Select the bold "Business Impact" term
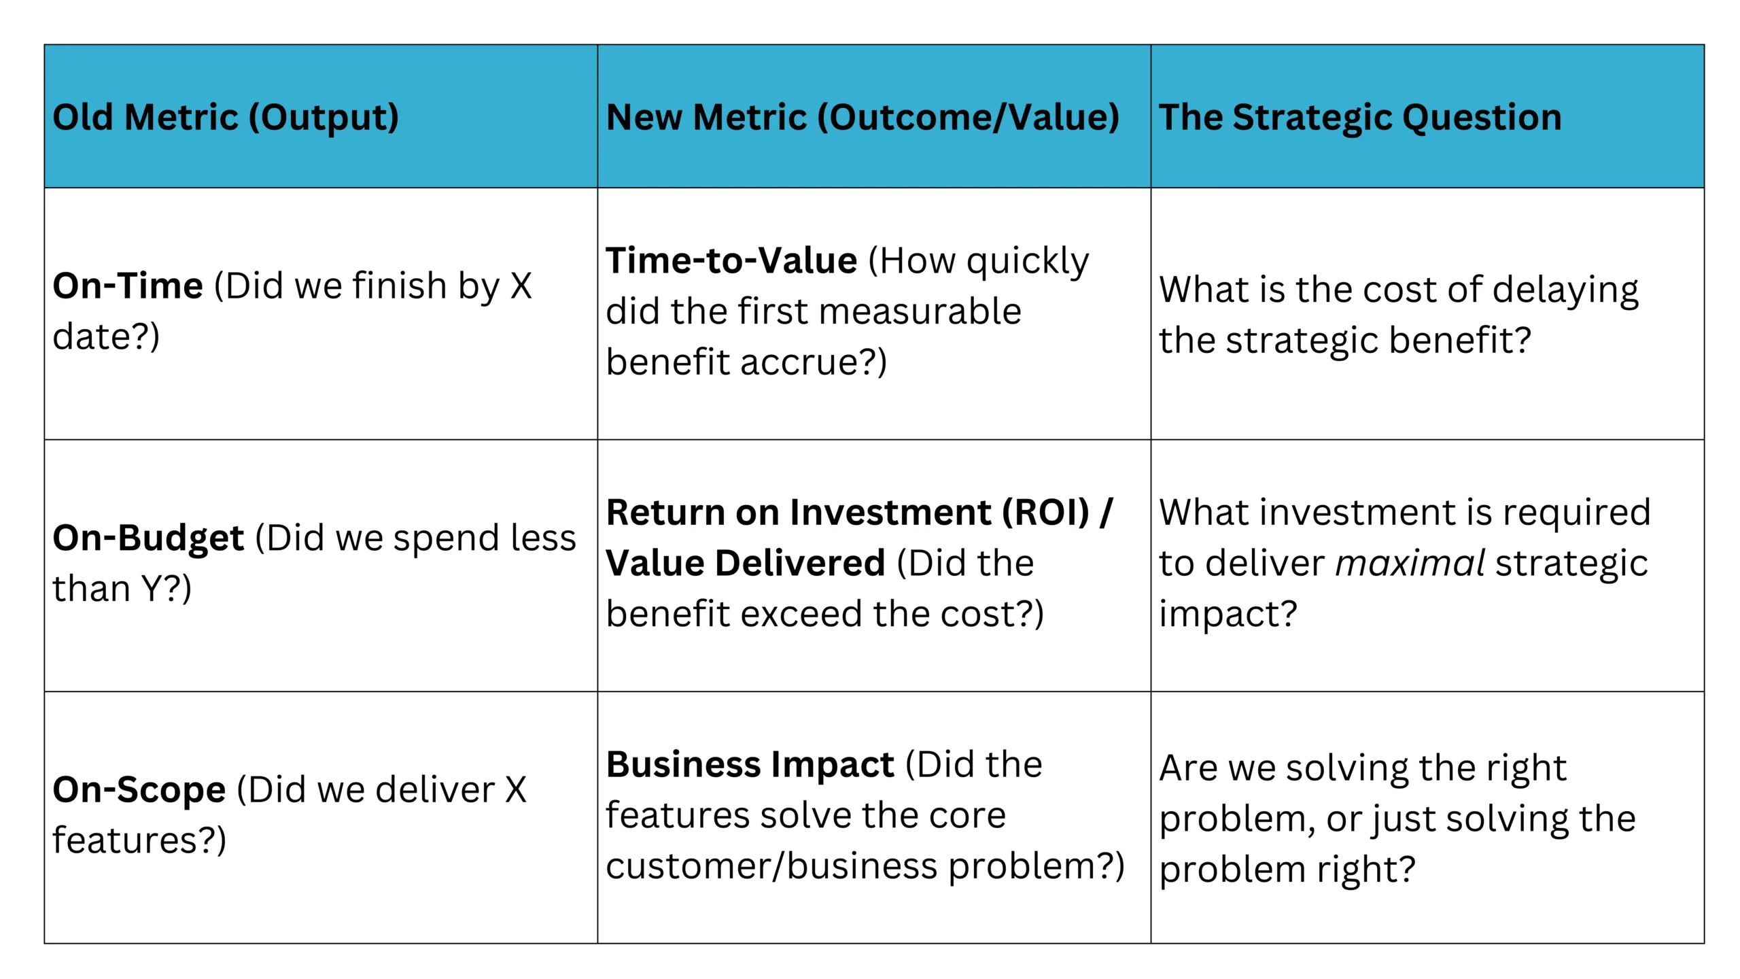The width and height of the screenshot is (1740, 979). (750, 765)
